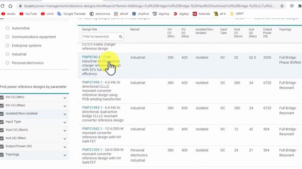Image resolution: width=302 pixels, height=169 pixels.
Task: Focus the Filter by keyword(s) field
Action: (x=103, y=37)
